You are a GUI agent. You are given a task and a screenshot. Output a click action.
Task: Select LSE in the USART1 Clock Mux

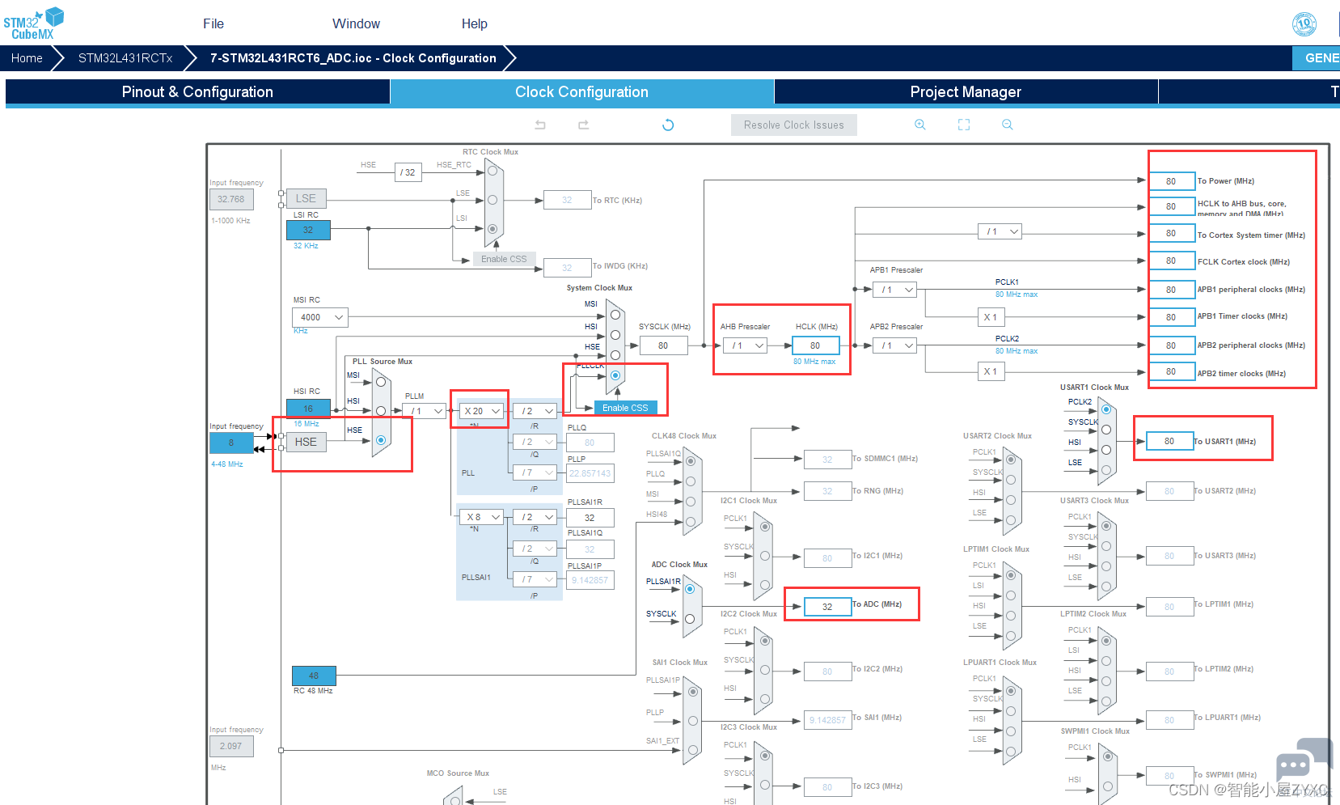tap(1106, 470)
